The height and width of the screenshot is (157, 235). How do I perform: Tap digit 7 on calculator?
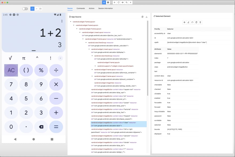pos(11,84)
